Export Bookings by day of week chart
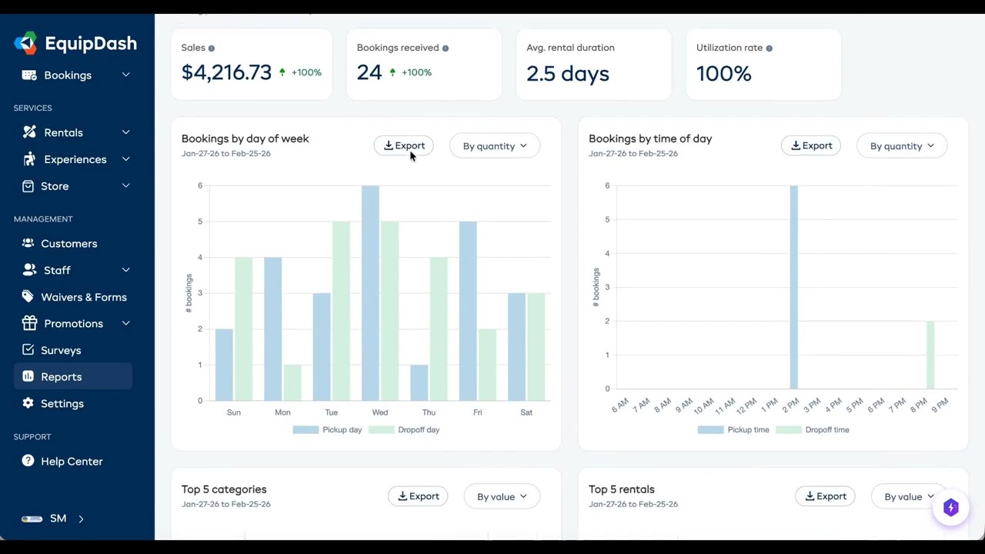 (404, 145)
